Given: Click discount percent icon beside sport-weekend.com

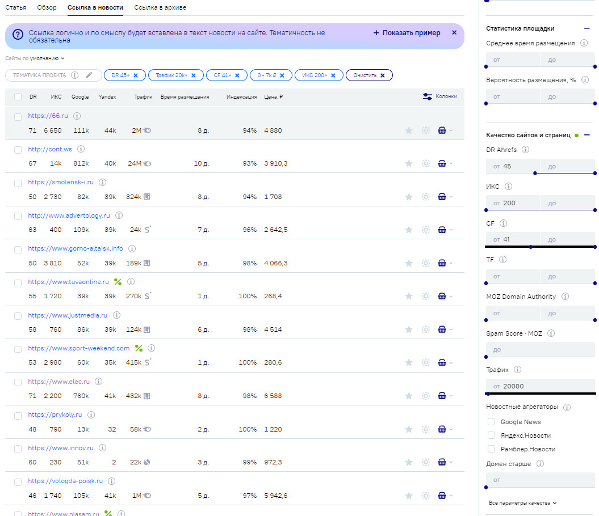Looking at the screenshot, I should click(139, 348).
